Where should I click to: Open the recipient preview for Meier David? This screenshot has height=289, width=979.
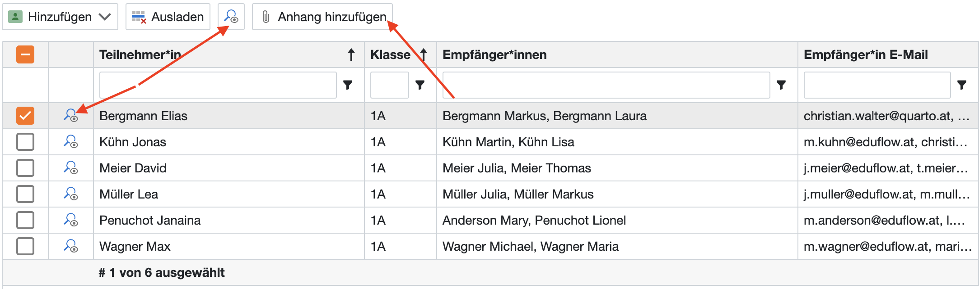(71, 168)
